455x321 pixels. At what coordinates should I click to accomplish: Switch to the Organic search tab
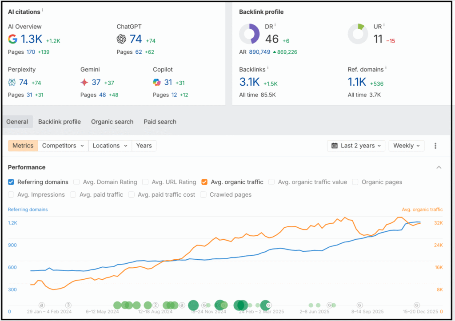click(112, 121)
